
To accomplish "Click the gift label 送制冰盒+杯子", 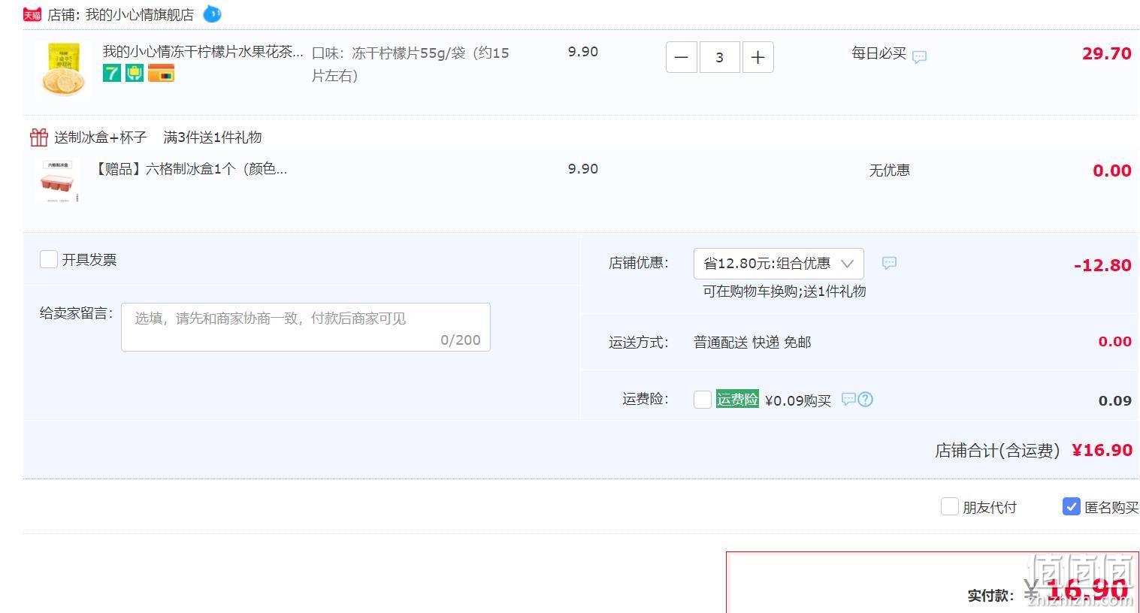I will point(100,137).
